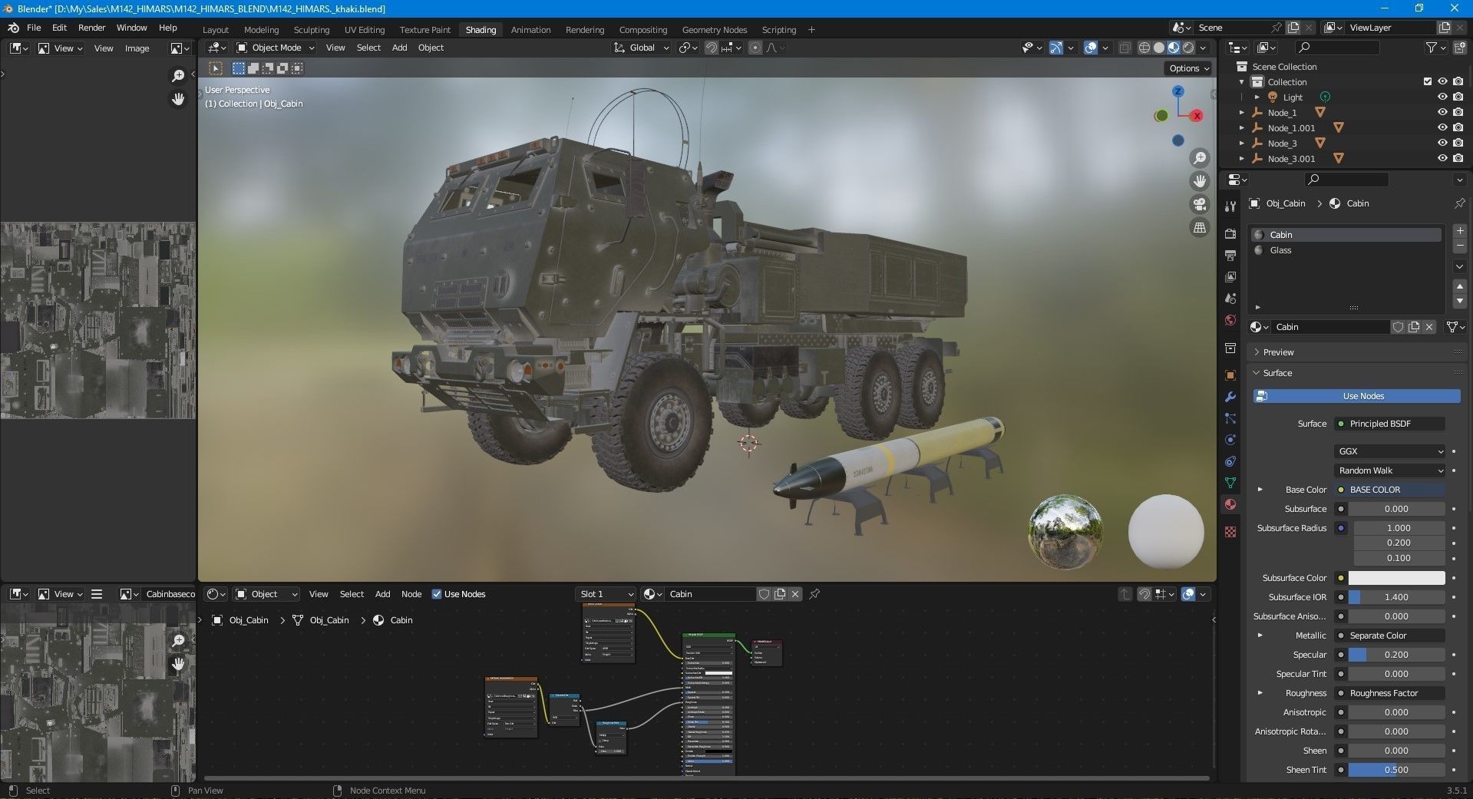
Task: Hide the Light object in viewport
Action: [x=1442, y=97]
